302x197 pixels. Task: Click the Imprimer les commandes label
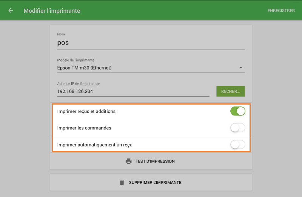point(84,128)
